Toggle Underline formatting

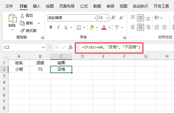[66, 27]
